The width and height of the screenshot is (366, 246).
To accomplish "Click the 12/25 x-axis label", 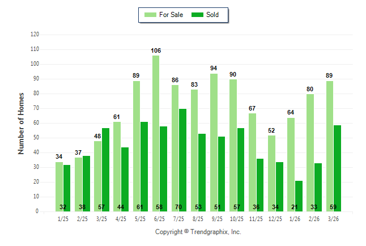I will pos(276,219).
